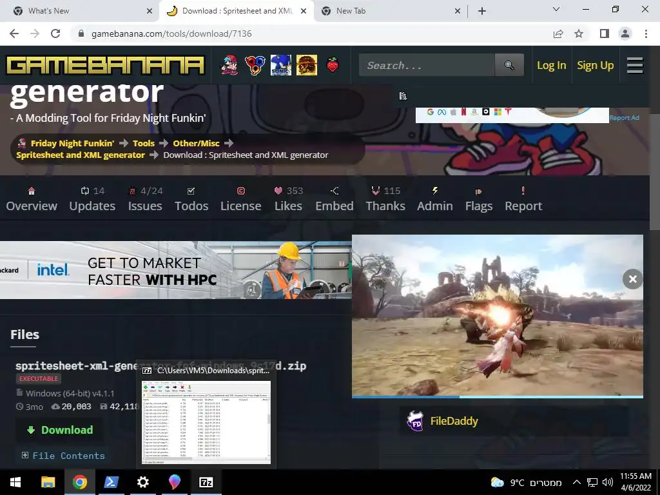Open the Friday Night Funkin' game icon

coord(229,65)
